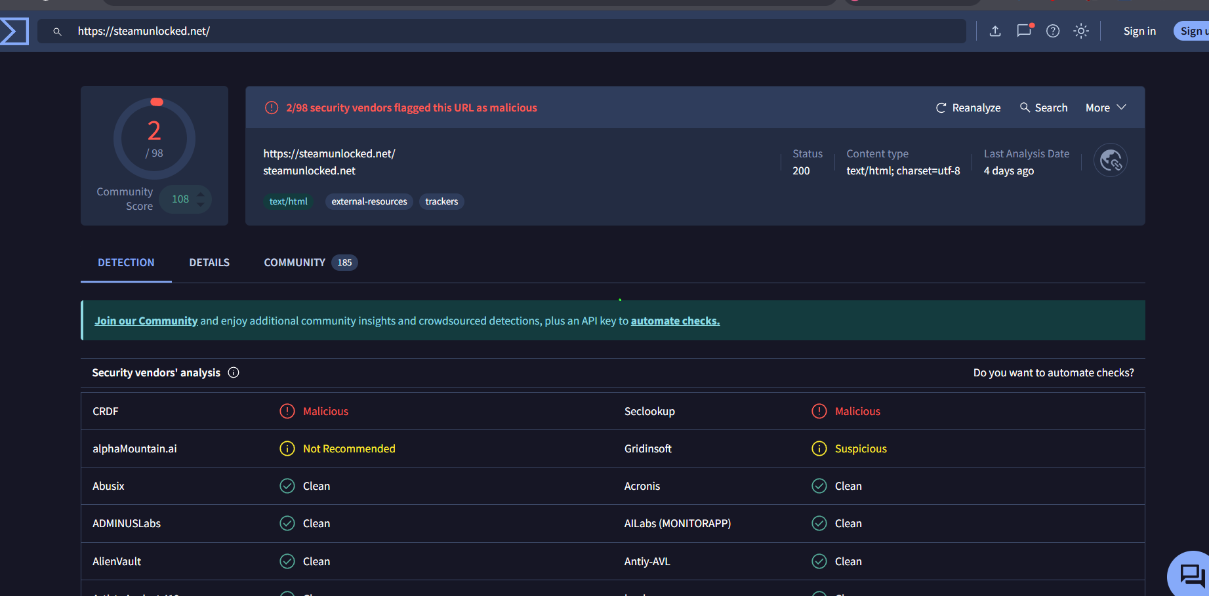The image size is (1209, 596).
Task: Click the external-resources tag
Action: (369, 201)
